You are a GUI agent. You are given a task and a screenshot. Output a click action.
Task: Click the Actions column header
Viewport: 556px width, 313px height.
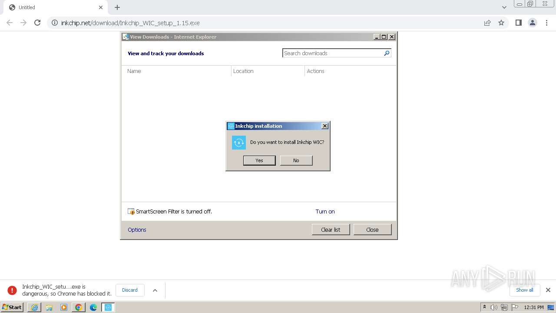point(315,71)
